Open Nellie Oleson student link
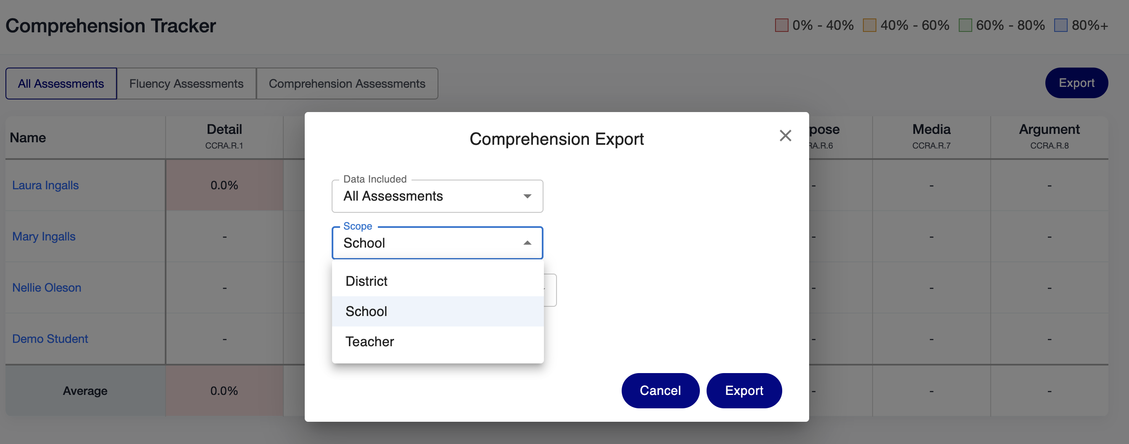The width and height of the screenshot is (1129, 444). pyautogui.click(x=47, y=288)
